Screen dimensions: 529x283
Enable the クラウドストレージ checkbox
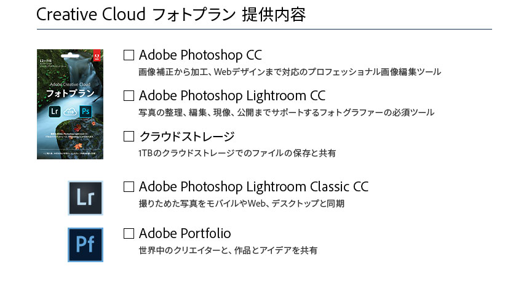(129, 136)
